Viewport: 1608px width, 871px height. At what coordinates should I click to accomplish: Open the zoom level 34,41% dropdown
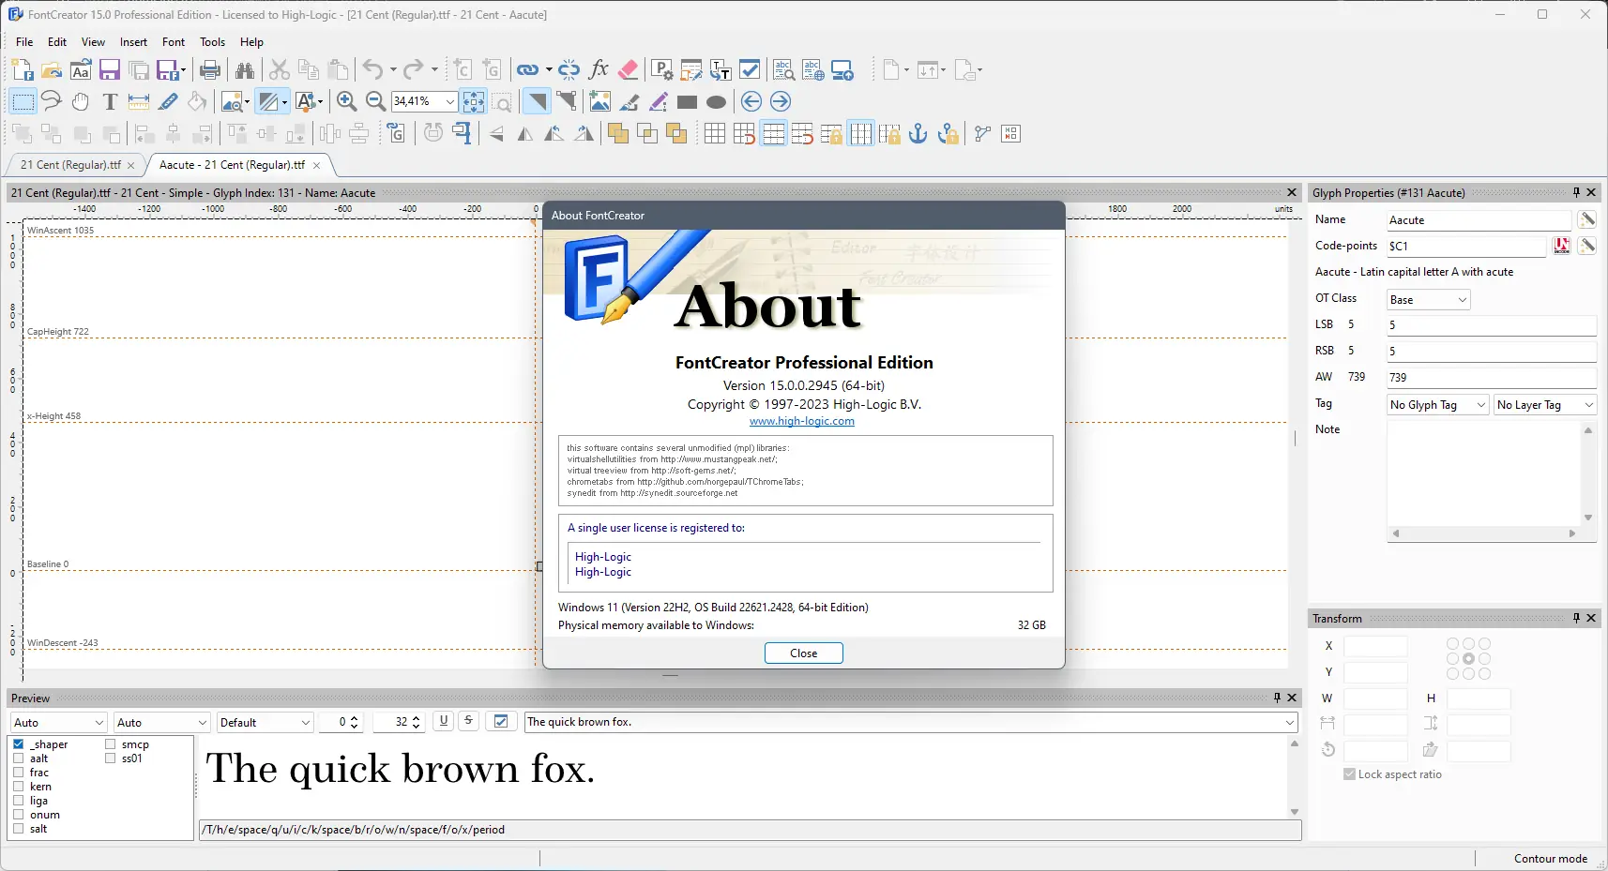tap(450, 101)
